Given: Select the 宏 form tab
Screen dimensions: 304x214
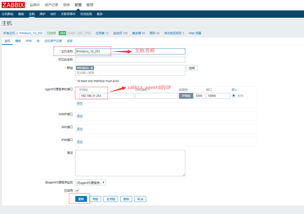Looking at the screenshot, I should tap(38, 41).
